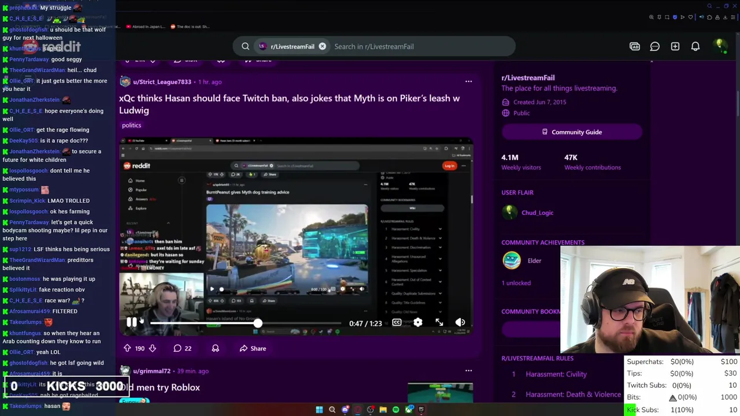Open the Old men try Roblox post title

point(160,387)
